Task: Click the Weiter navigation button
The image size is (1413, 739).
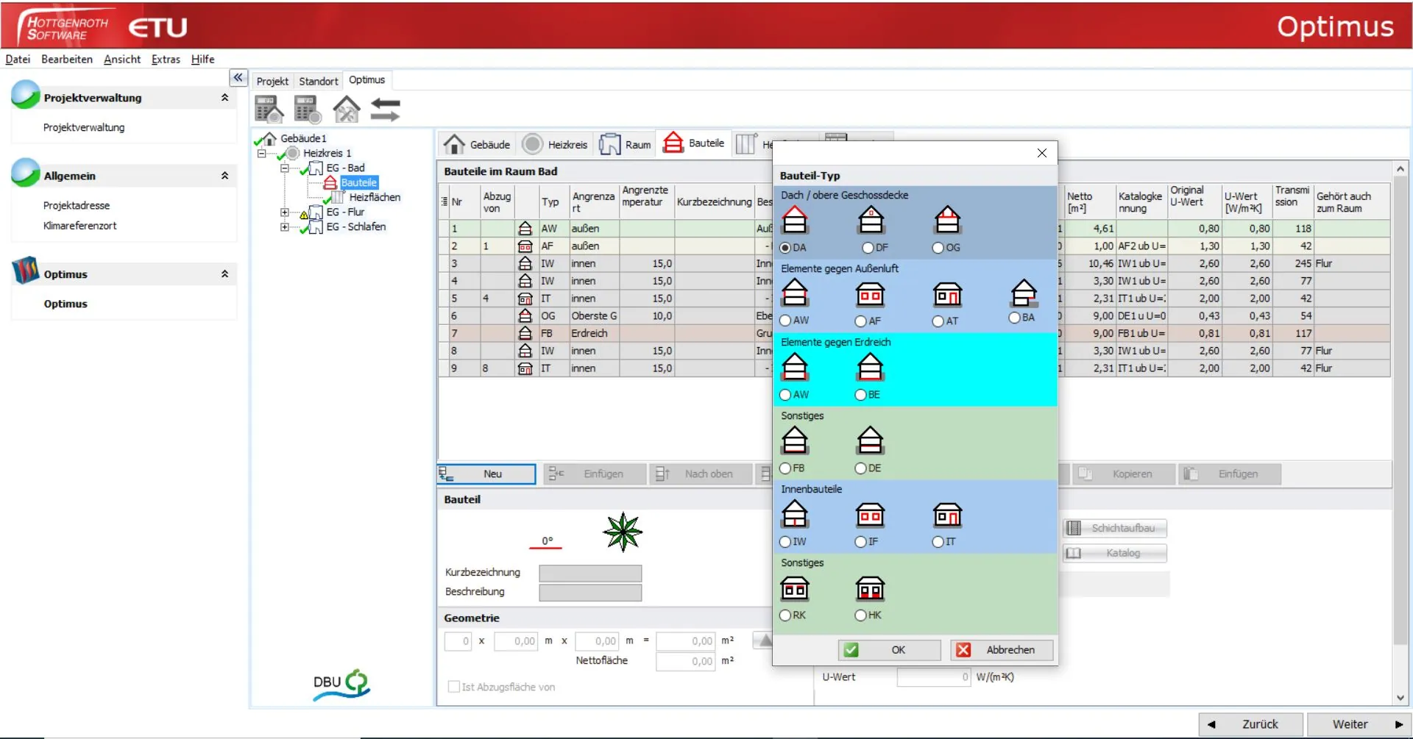Action: click(x=1359, y=724)
